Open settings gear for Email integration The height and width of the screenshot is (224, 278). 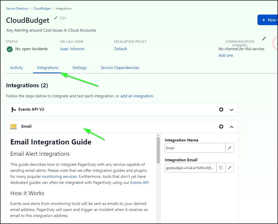pos(221,126)
